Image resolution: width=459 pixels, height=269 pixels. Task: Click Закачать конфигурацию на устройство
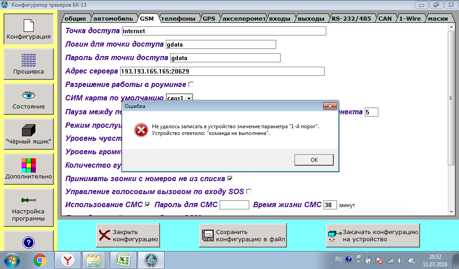point(373,236)
